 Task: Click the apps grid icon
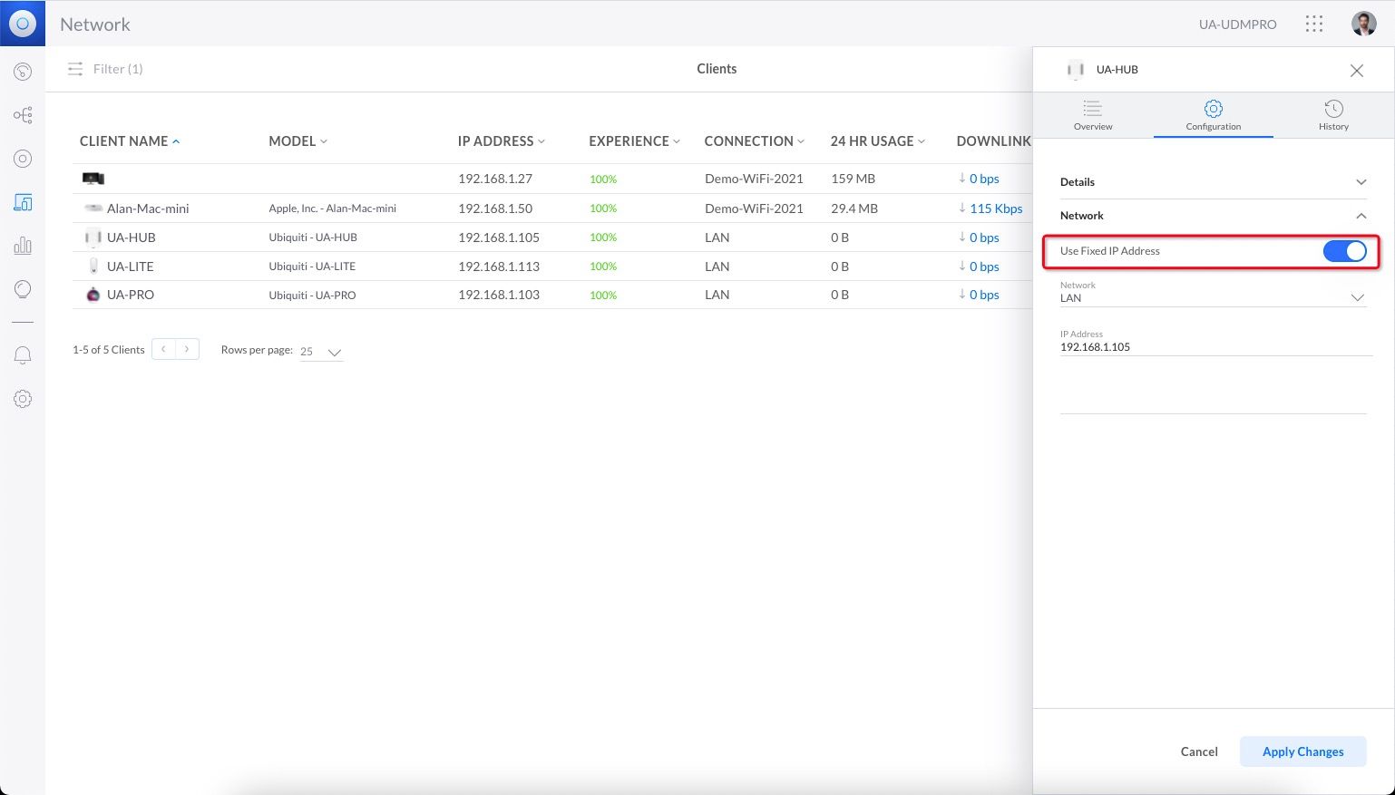point(1313,24)
